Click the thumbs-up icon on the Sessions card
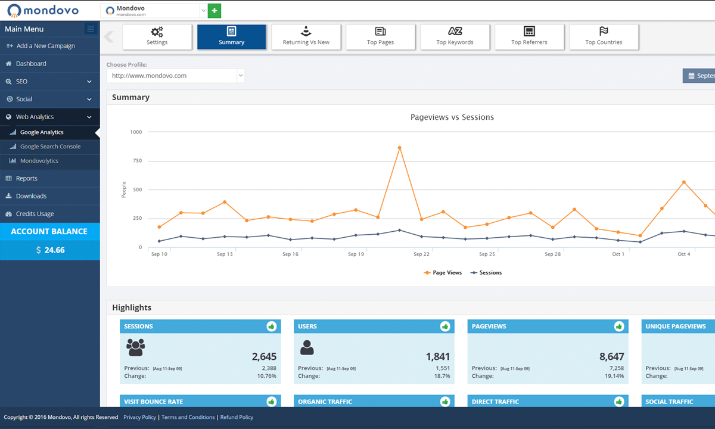 point(272,327)
